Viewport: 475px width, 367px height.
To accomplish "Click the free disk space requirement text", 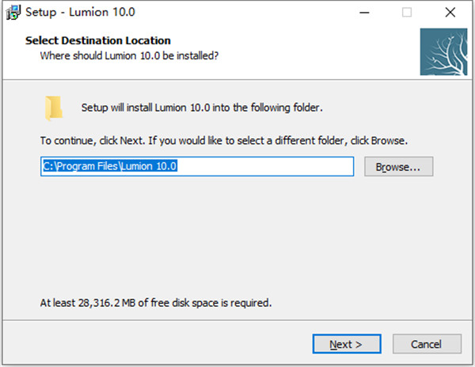I will (156, 302).
